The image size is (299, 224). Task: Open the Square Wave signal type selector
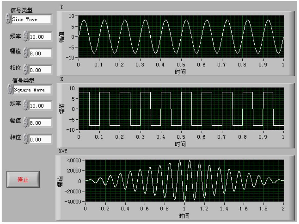32,90
